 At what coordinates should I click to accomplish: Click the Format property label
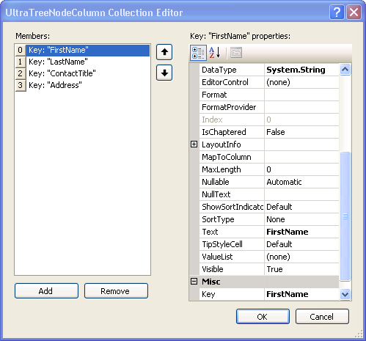tap(214, 95)
